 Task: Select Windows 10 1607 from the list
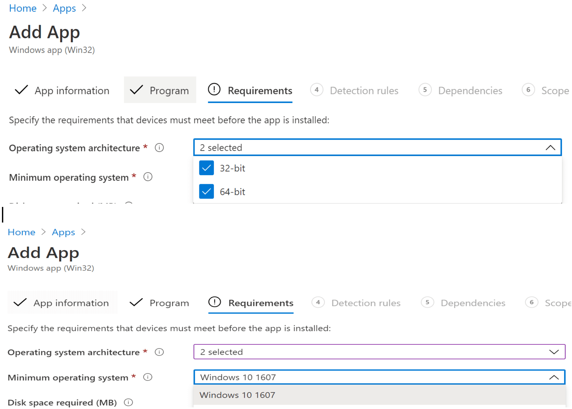click(237, 395)
